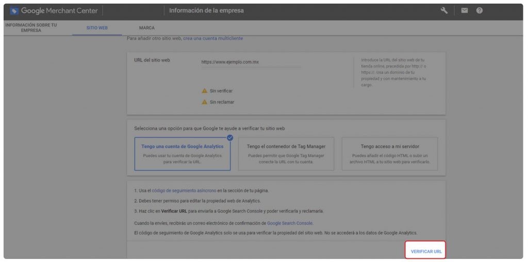Click the Google Merchant Center title text

coord(59,11)
